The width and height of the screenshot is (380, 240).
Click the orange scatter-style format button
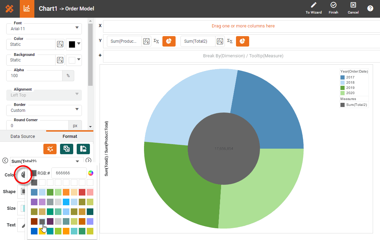[50, 149]
